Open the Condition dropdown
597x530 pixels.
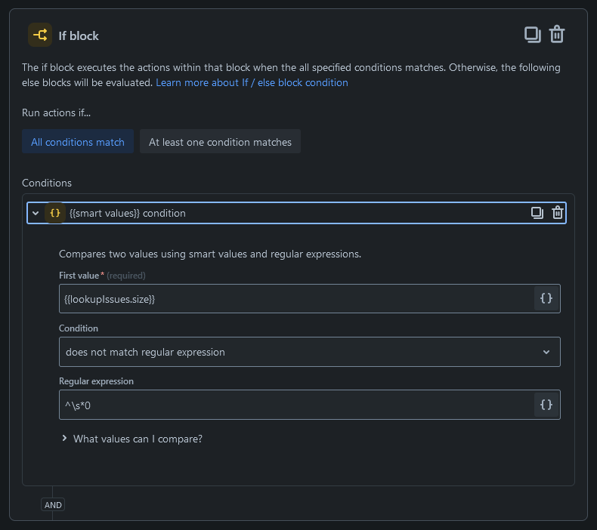[302, 352]
